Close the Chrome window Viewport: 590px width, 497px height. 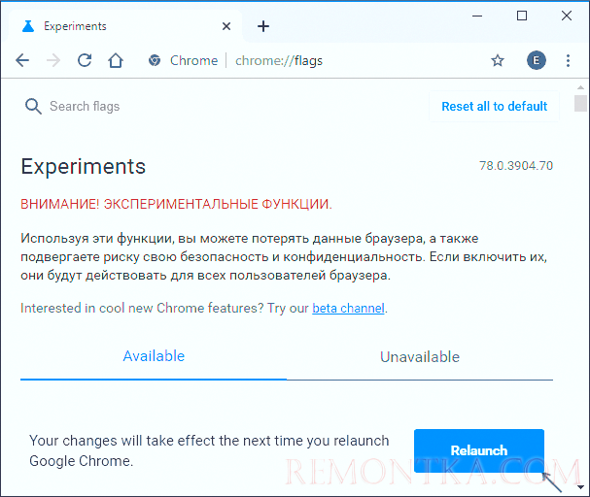tap(567, 16)
